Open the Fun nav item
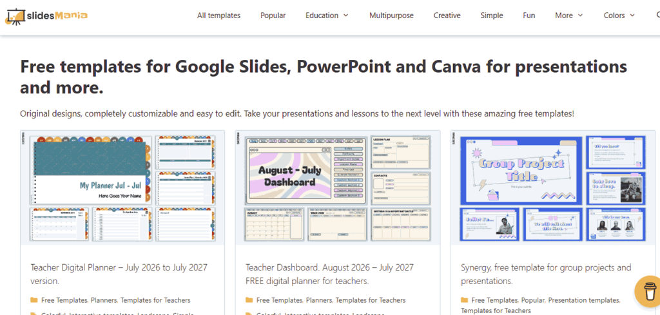Image resolution: width=660 pixels, height=315 pixels. pyautogui.click(x=529, y=15)
